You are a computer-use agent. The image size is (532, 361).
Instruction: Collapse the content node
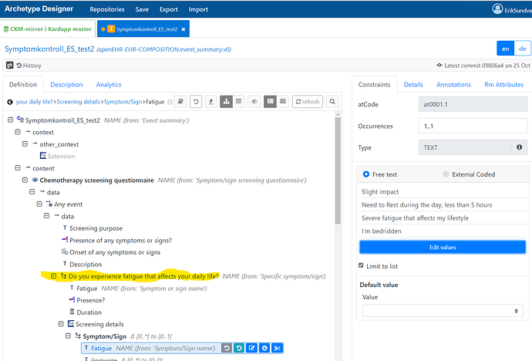coord(18,167)
